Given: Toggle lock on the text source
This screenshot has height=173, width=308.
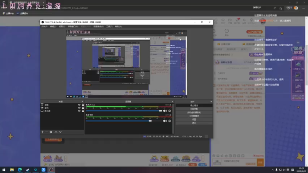Looking at the screenshot, I should 83,105.
